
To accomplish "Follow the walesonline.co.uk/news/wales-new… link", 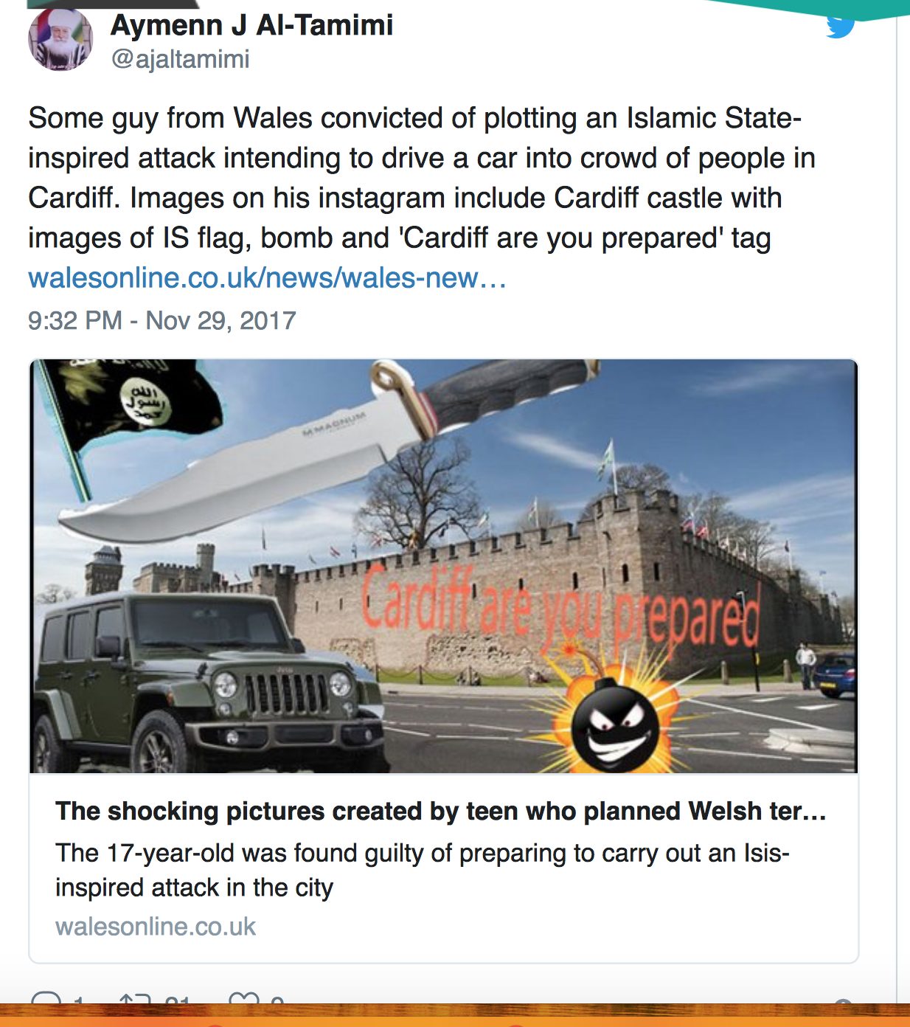I will click(x=267, y=278).
